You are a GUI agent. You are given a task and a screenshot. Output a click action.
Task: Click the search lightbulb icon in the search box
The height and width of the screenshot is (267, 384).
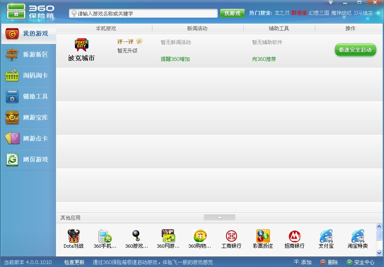click(x=74, y=13)
